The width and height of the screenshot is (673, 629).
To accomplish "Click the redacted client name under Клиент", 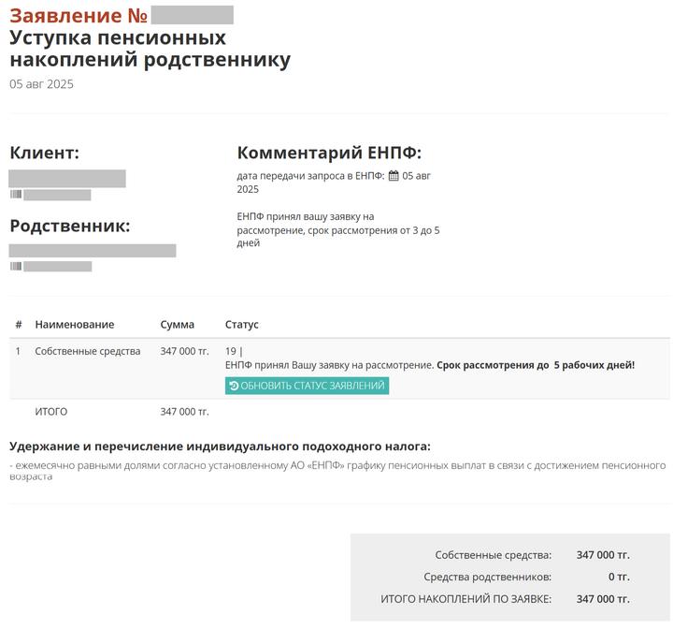I will 67,179.
